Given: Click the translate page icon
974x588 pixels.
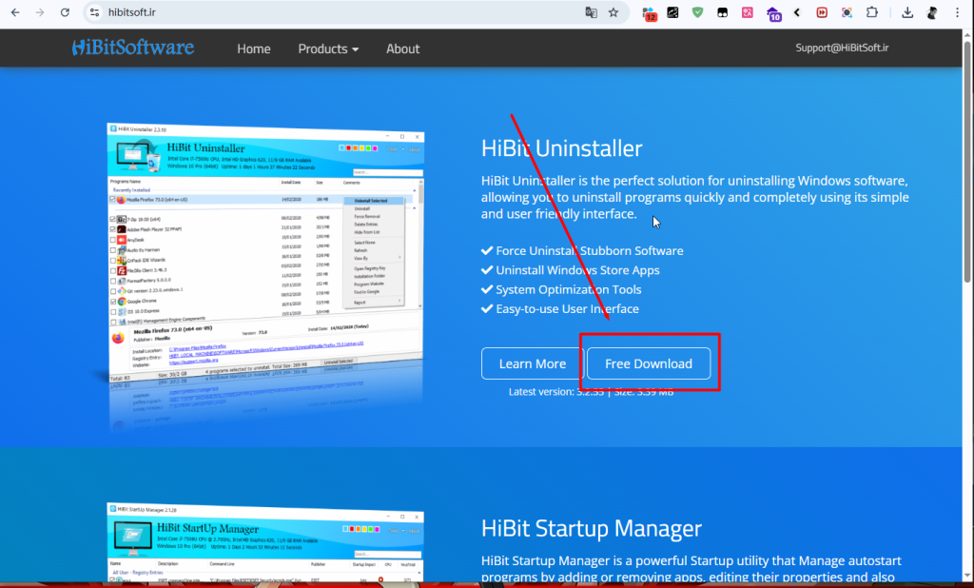Looking at the screenshot, I should (591, 12).
